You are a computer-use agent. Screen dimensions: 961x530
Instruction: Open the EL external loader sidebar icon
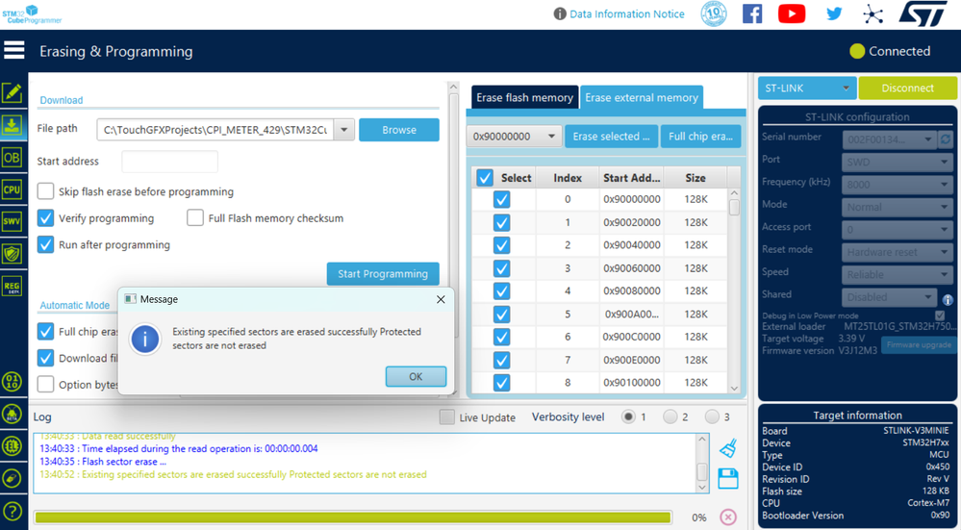[13, 446]
